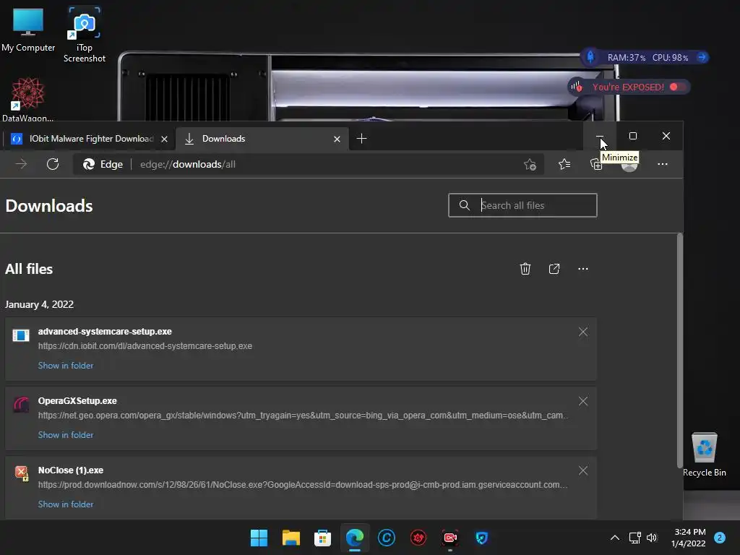Click the Edge site identity label

click(103, 164)
